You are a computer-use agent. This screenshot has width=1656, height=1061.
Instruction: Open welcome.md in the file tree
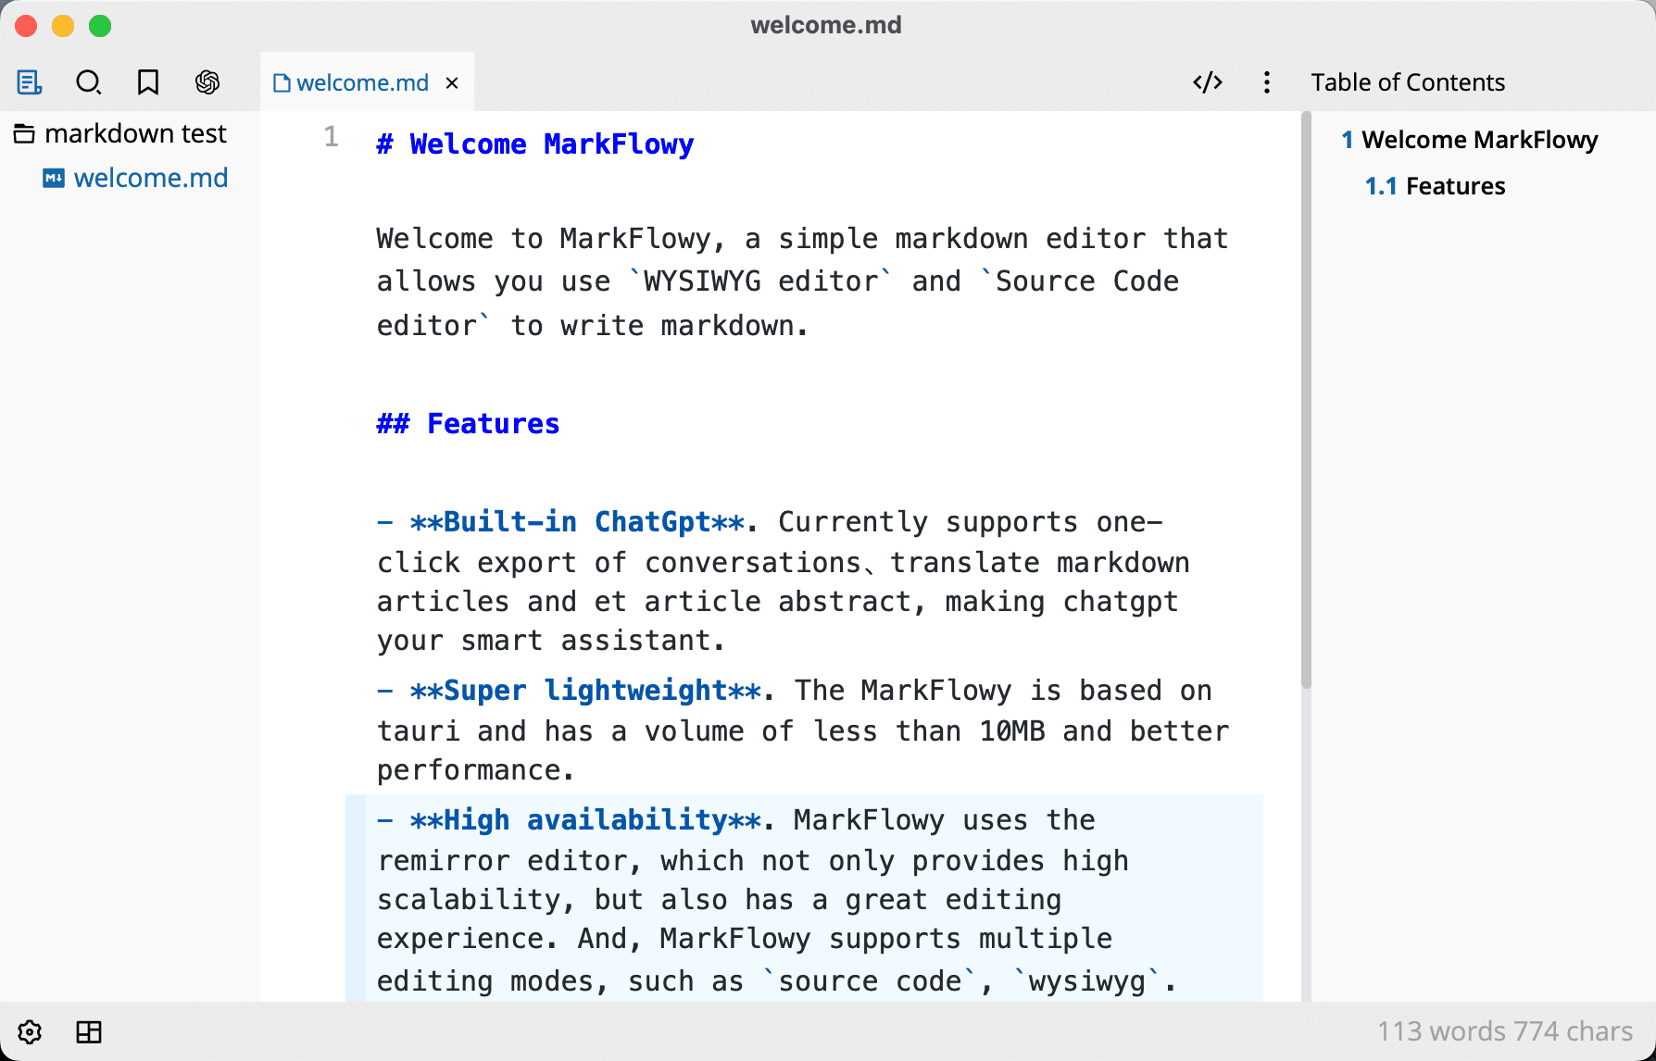pyautogui.click(x=136, y=178)
